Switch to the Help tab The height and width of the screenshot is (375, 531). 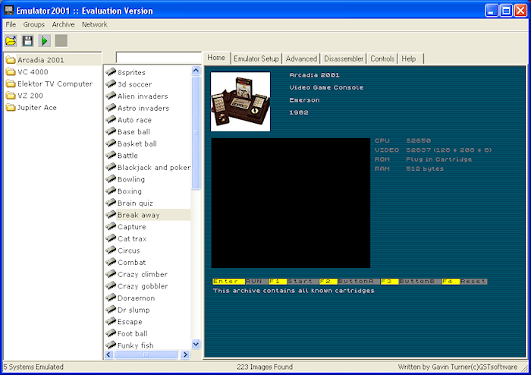click(410, 58)
